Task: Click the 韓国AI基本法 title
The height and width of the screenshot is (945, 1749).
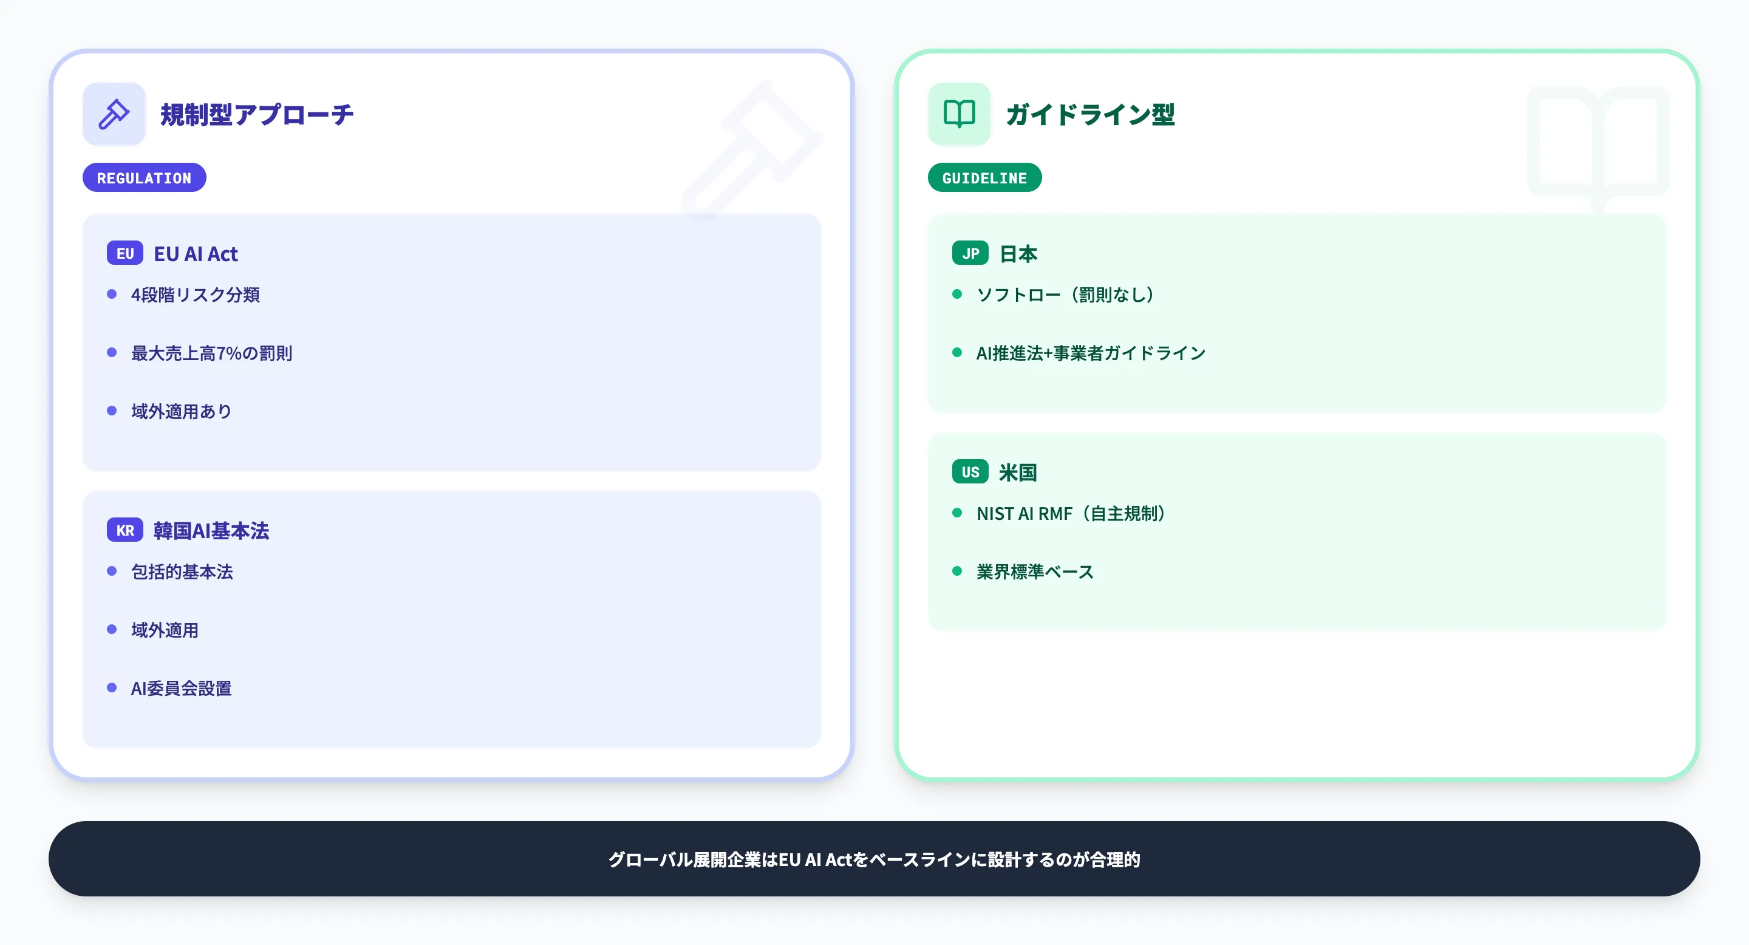Action: [211, 531]
